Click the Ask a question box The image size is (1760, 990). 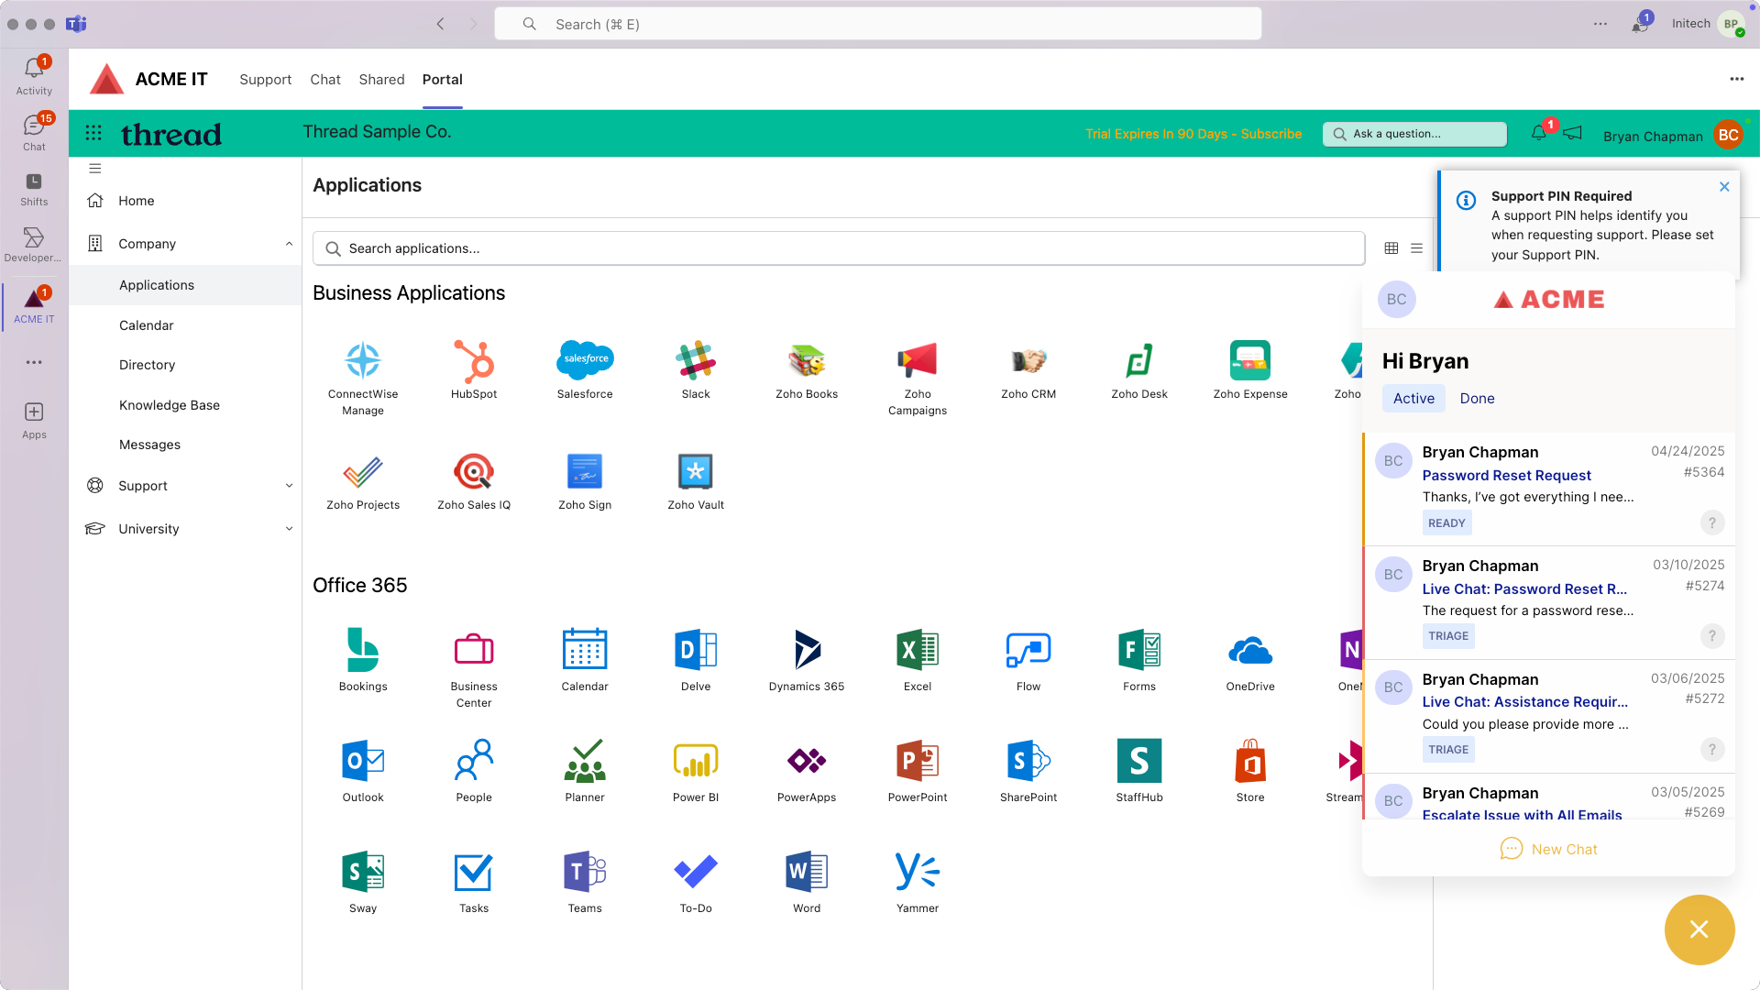click(x=1414, y=134)
